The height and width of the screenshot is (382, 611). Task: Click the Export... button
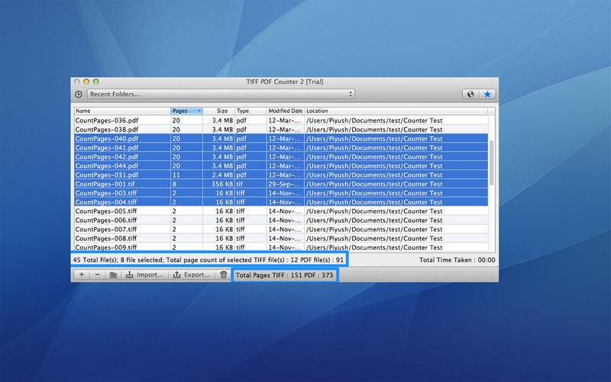pyautogui.click(x=192, y=275)
